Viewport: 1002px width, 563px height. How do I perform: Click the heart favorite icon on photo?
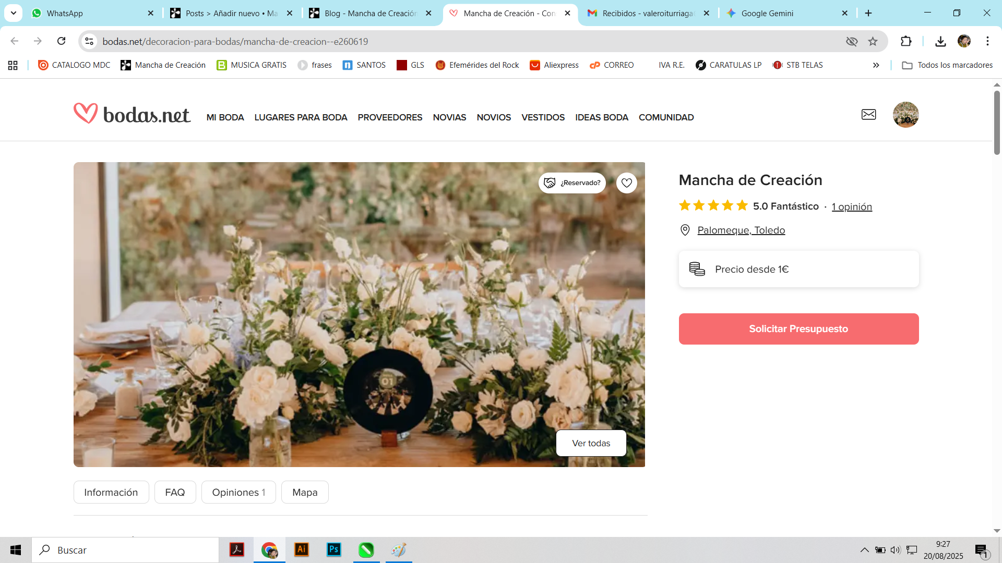626,183
